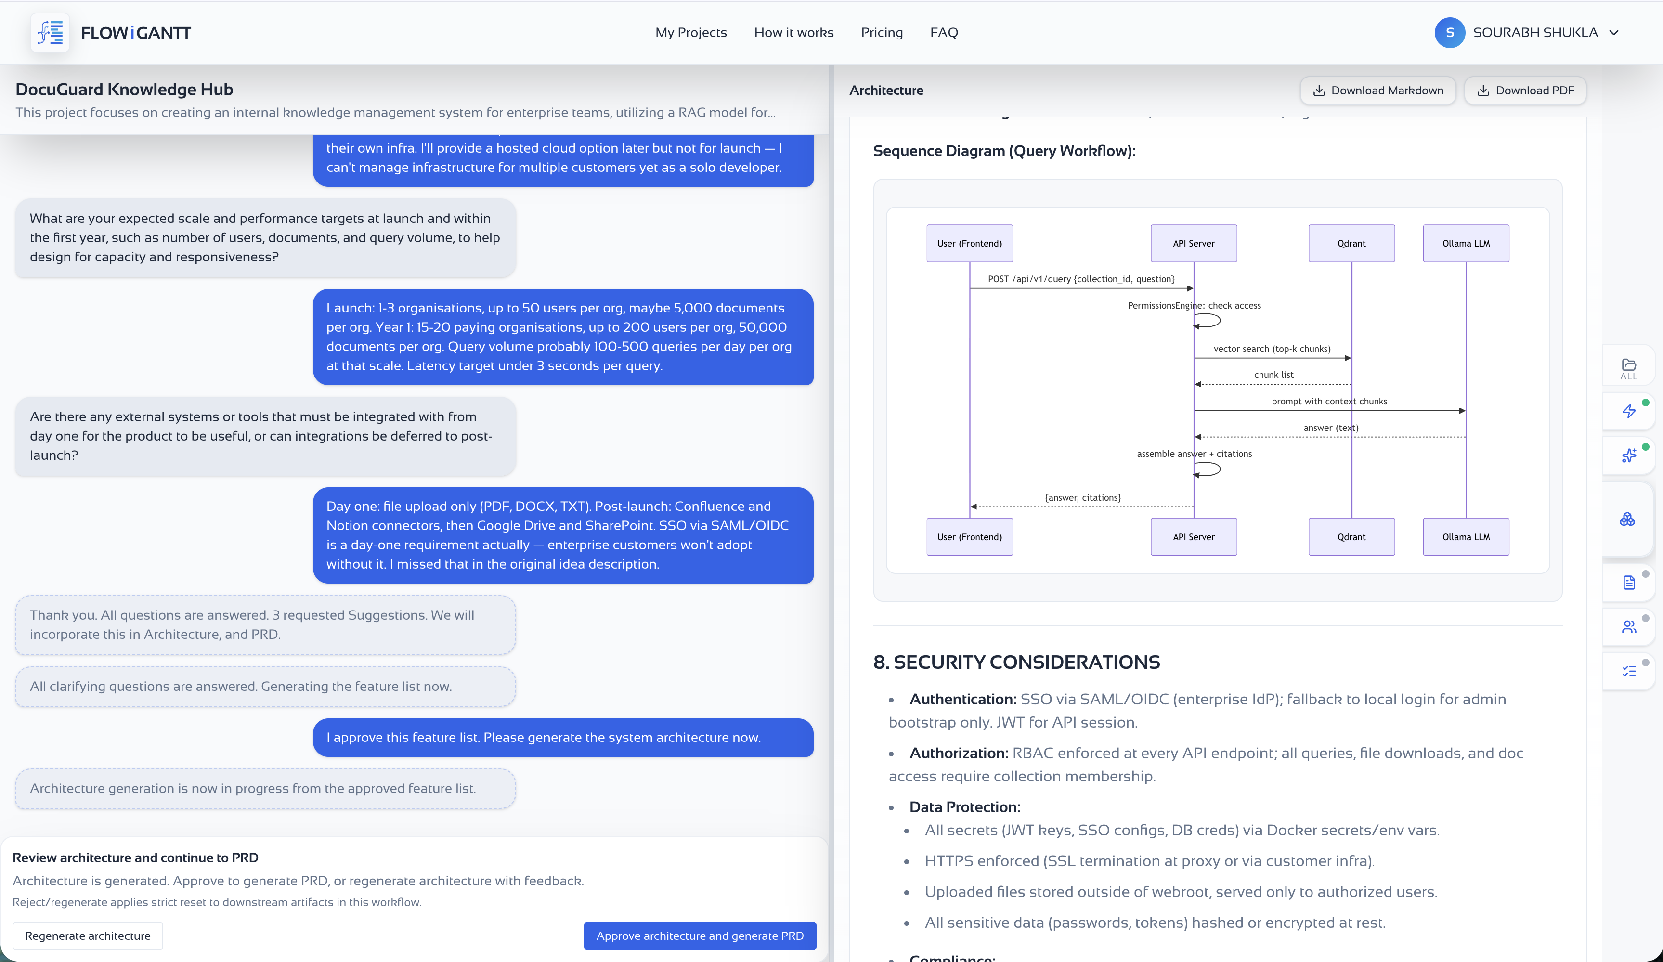
Task: Click the "vector search (top-k chunks)" label
Action: tap(1272, 349)
